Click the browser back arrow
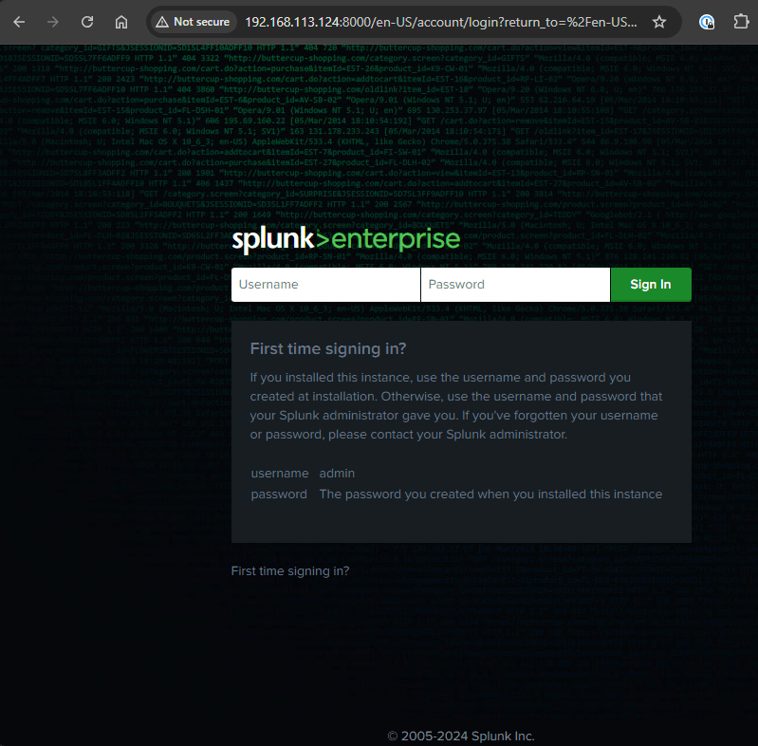758x746 pixels. pyautogui.click(x=19, y=22)
